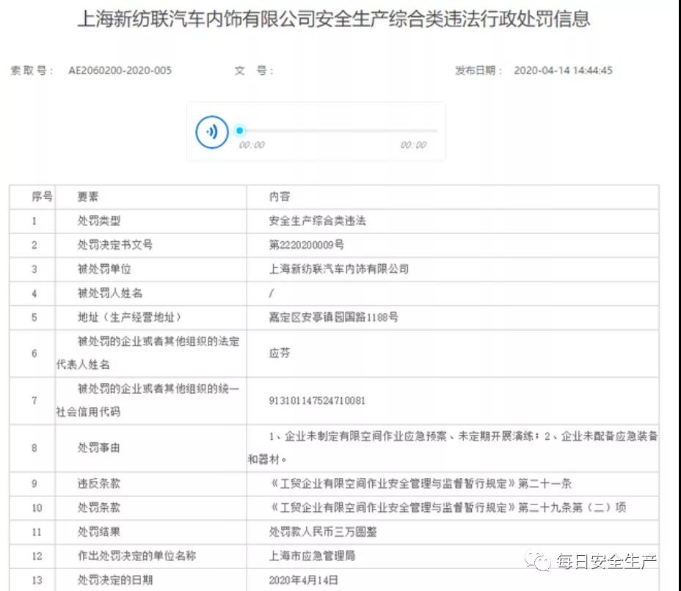Click the address 嘉定区安亭镇园国路1188号

click(332, 317)
